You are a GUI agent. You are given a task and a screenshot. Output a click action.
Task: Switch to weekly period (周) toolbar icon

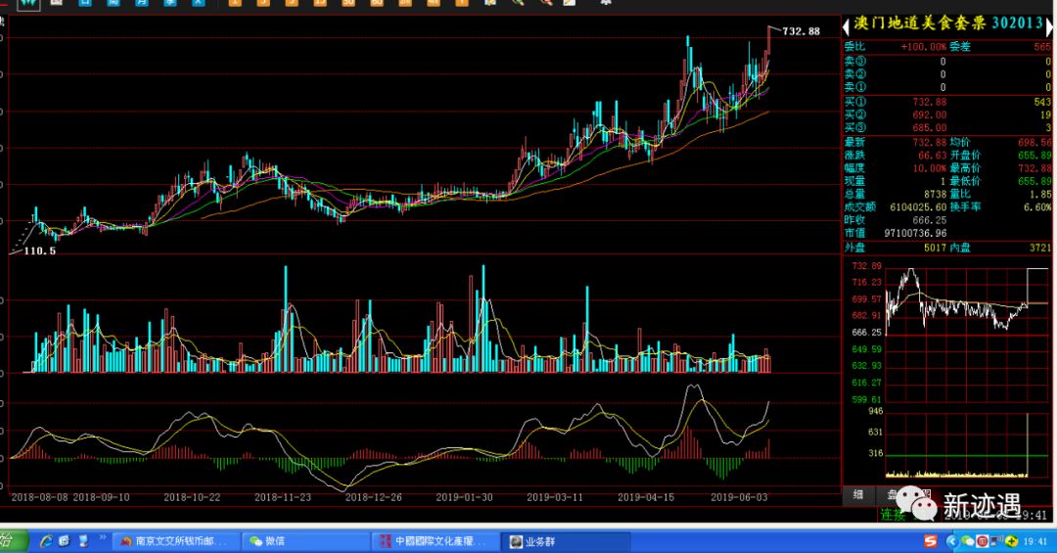point(113,2)
